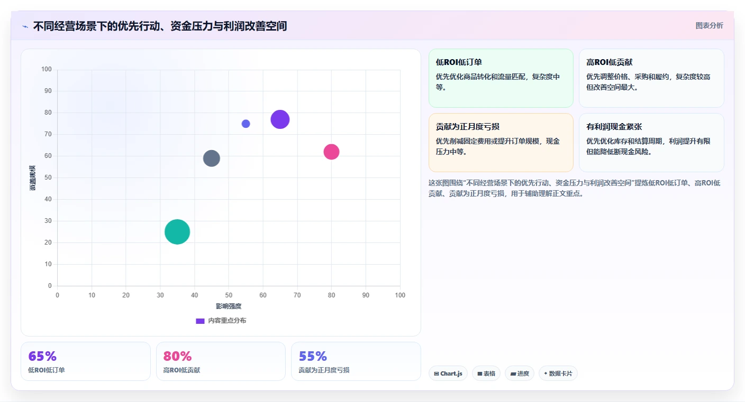Click the 内容重点分布 legend text
Screen dimensions: 745x402
(x=227, y=321)
